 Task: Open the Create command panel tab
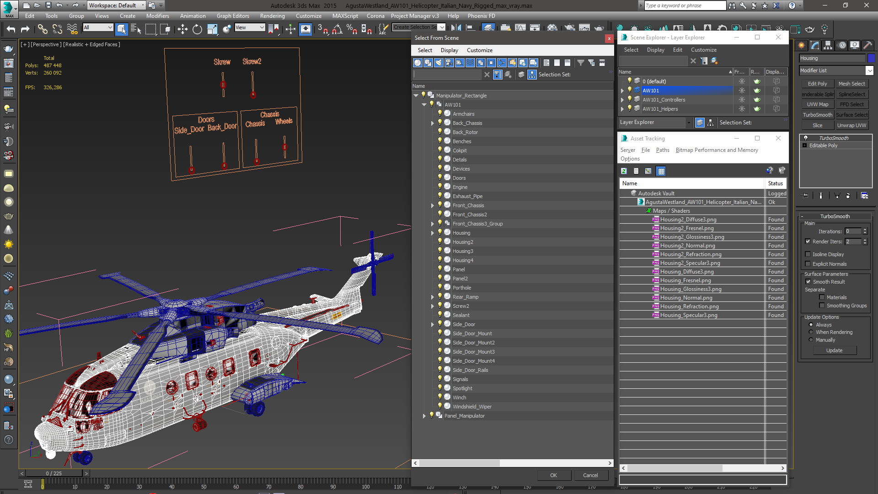point(801,45)
